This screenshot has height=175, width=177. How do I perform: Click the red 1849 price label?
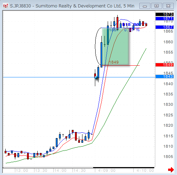165,65
